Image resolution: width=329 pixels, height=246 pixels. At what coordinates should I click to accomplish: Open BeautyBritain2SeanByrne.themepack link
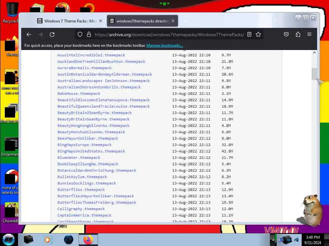click(x=95, y=113)
